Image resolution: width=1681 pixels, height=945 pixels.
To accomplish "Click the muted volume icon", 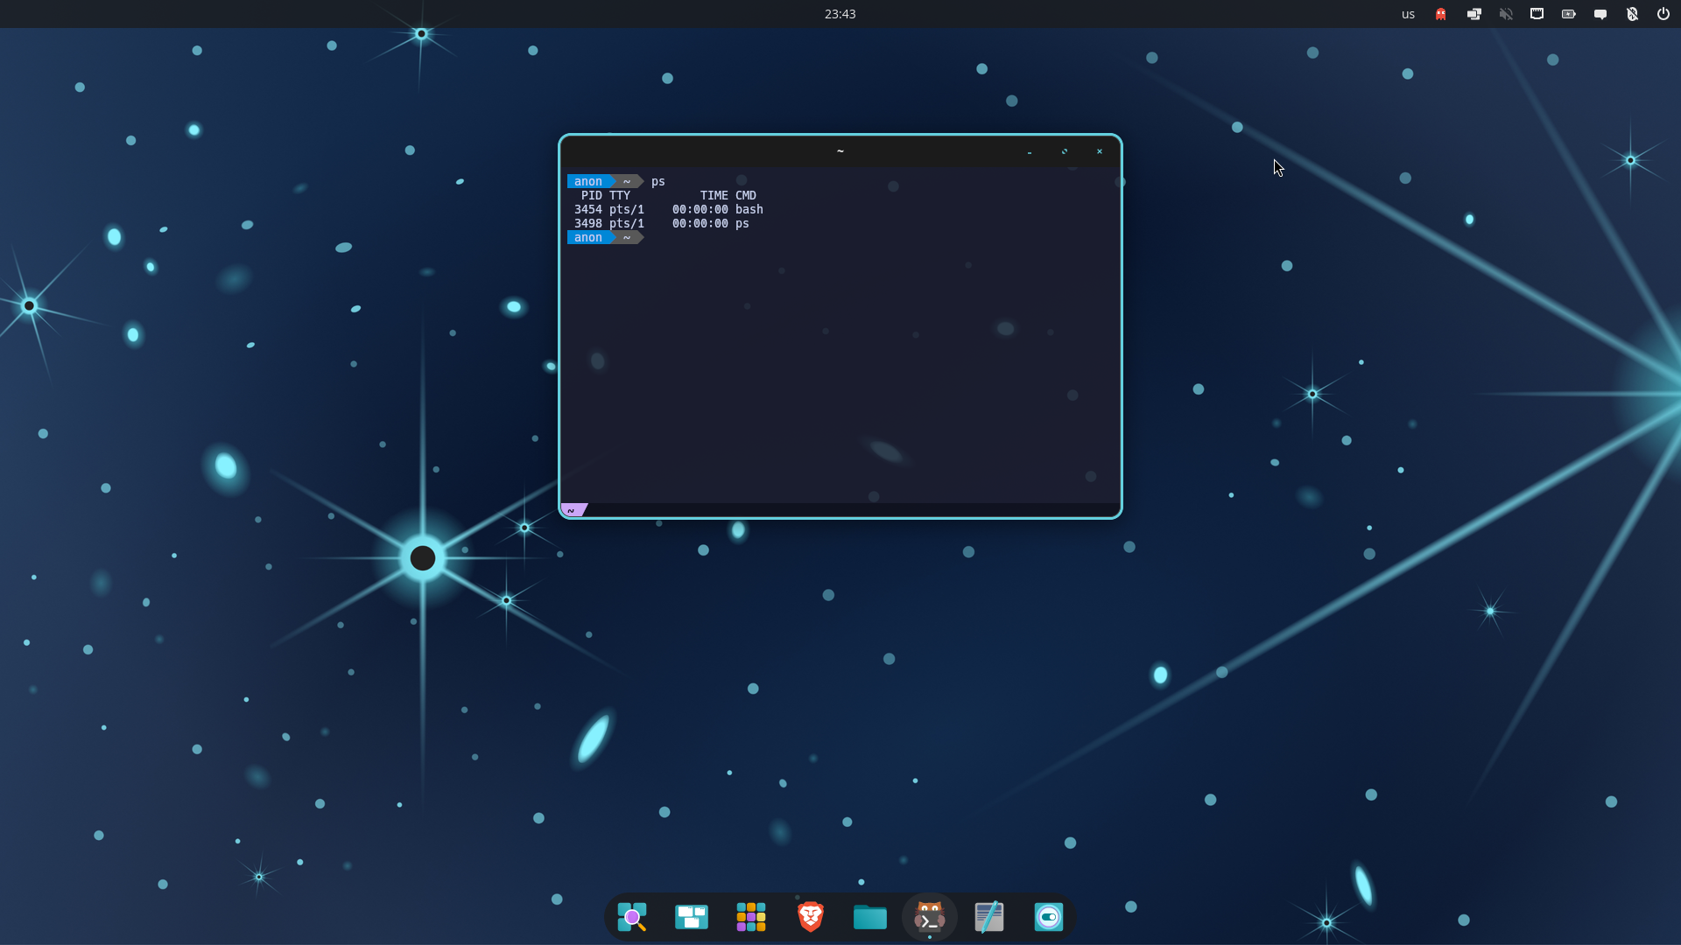I will 1505,14.
